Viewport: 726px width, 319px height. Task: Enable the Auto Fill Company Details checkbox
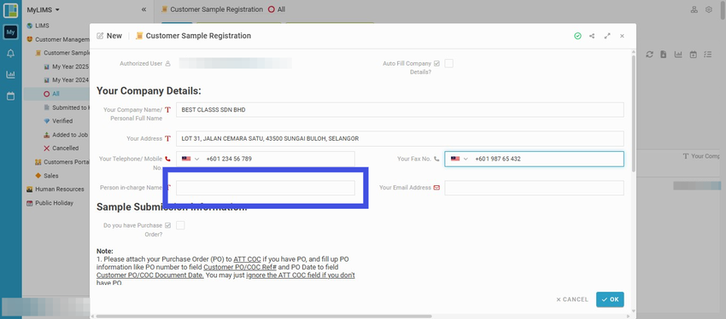click(x=448, y=64)
